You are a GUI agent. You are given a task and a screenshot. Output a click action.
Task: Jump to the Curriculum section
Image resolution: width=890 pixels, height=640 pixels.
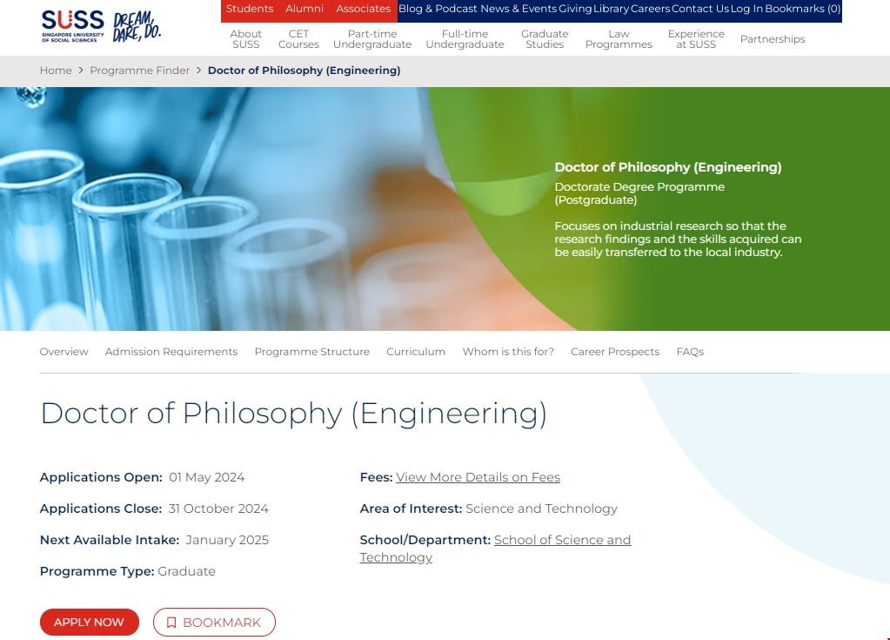[x=416, y=352]
